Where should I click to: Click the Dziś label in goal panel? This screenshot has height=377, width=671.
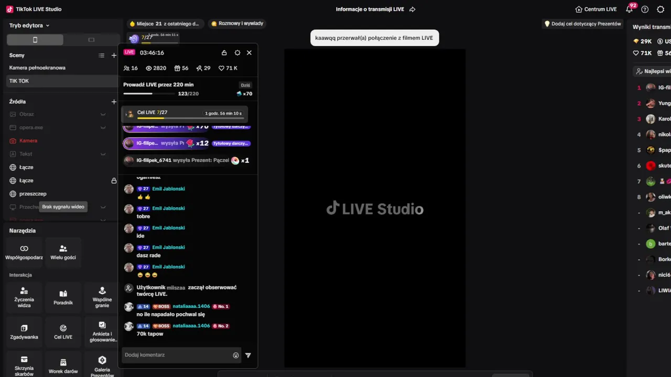pos(245,85)
